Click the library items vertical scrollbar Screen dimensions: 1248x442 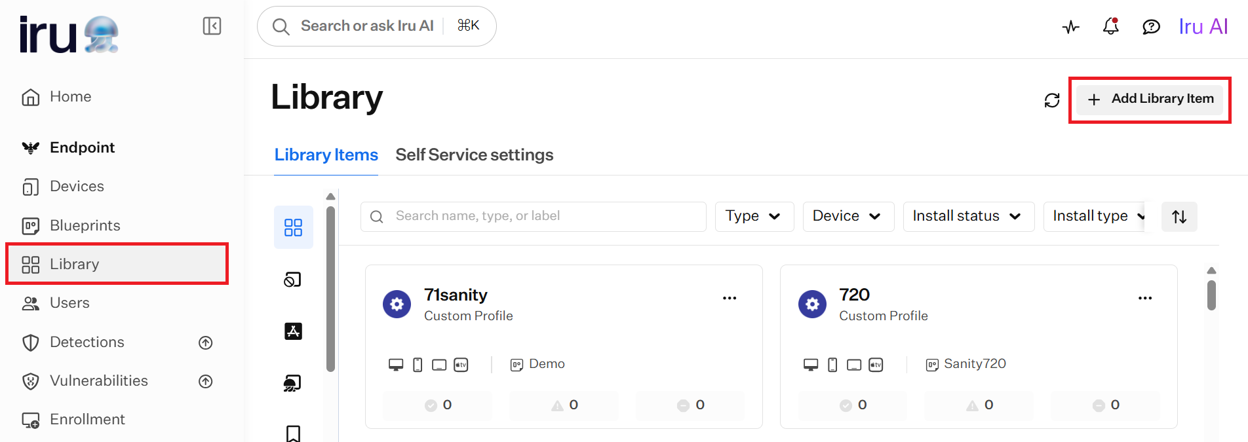1211,295
